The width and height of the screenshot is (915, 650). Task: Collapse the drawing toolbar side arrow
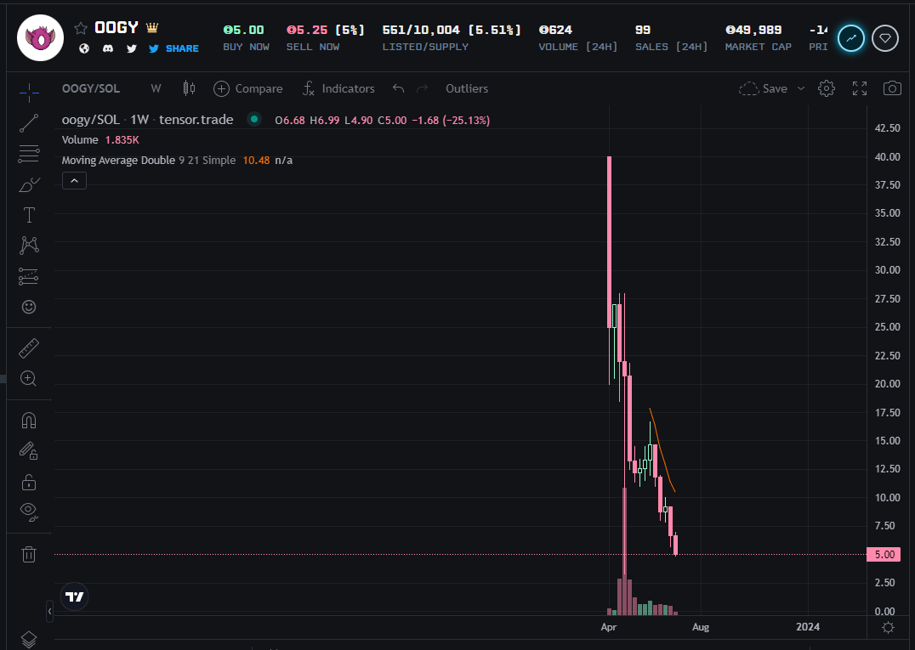click(x=49, y=612)
